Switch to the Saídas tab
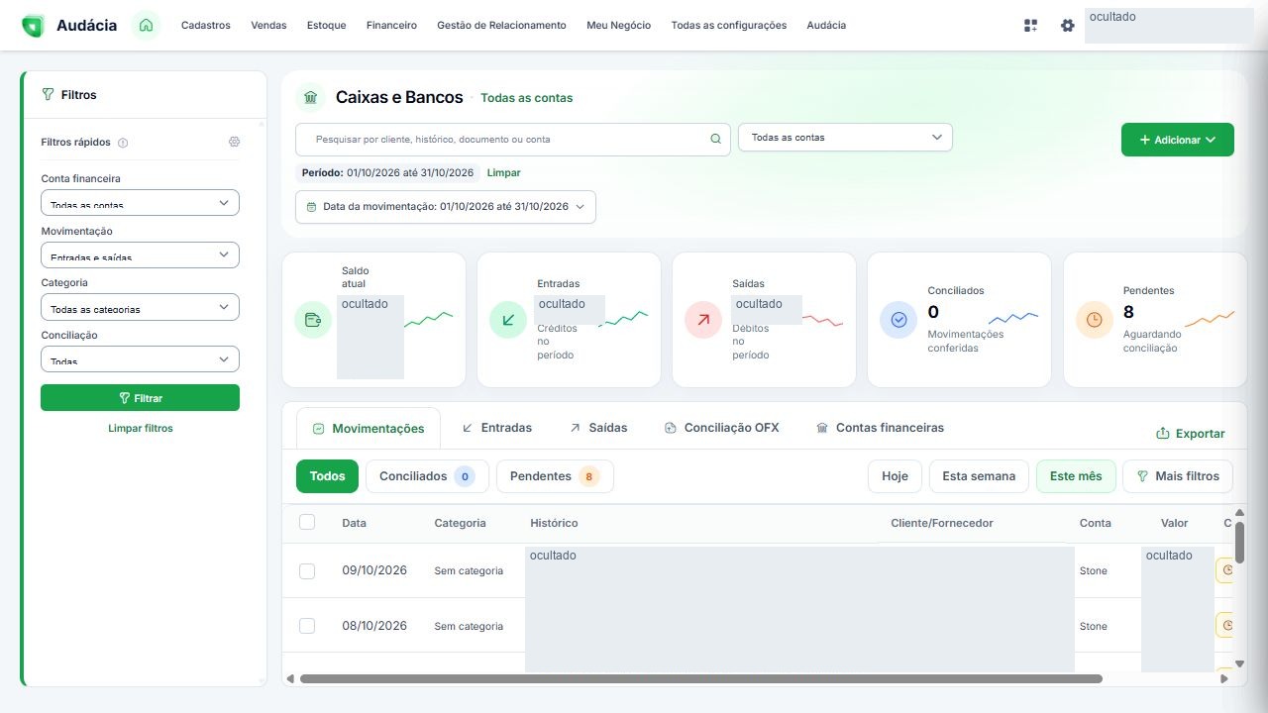 click(598, 428)
